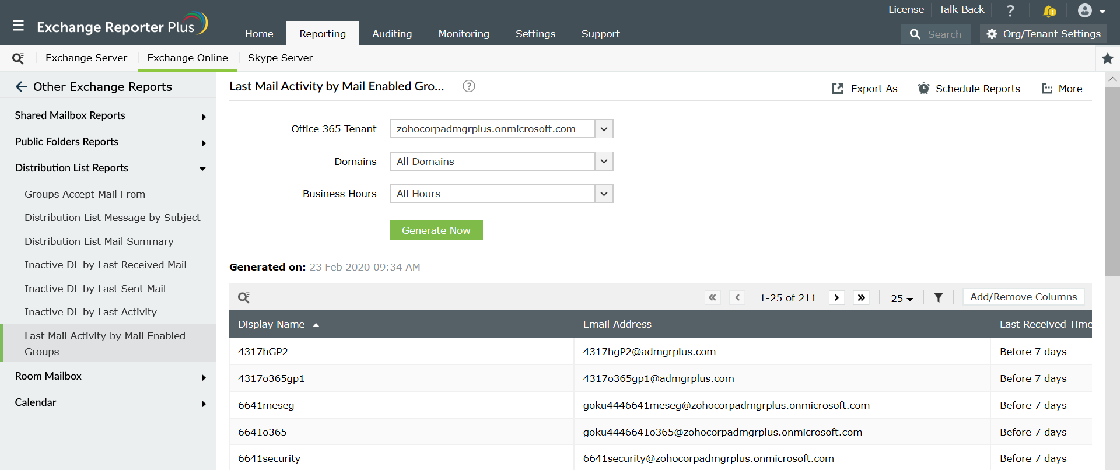Open Distribution List Mail Summary report
This screenshot has height=470, width=1120.
(x=99, y=241)
